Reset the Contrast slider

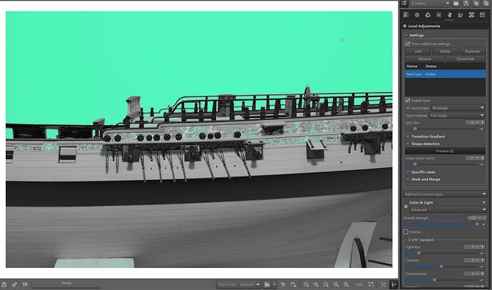point(482,266)
